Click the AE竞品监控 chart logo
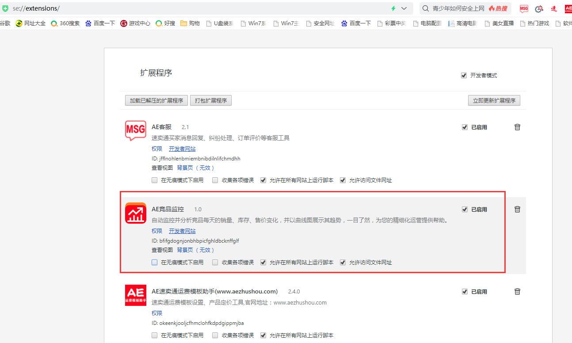Image resolution: width=572 pixels, height=343 pixels. [136, 213]
